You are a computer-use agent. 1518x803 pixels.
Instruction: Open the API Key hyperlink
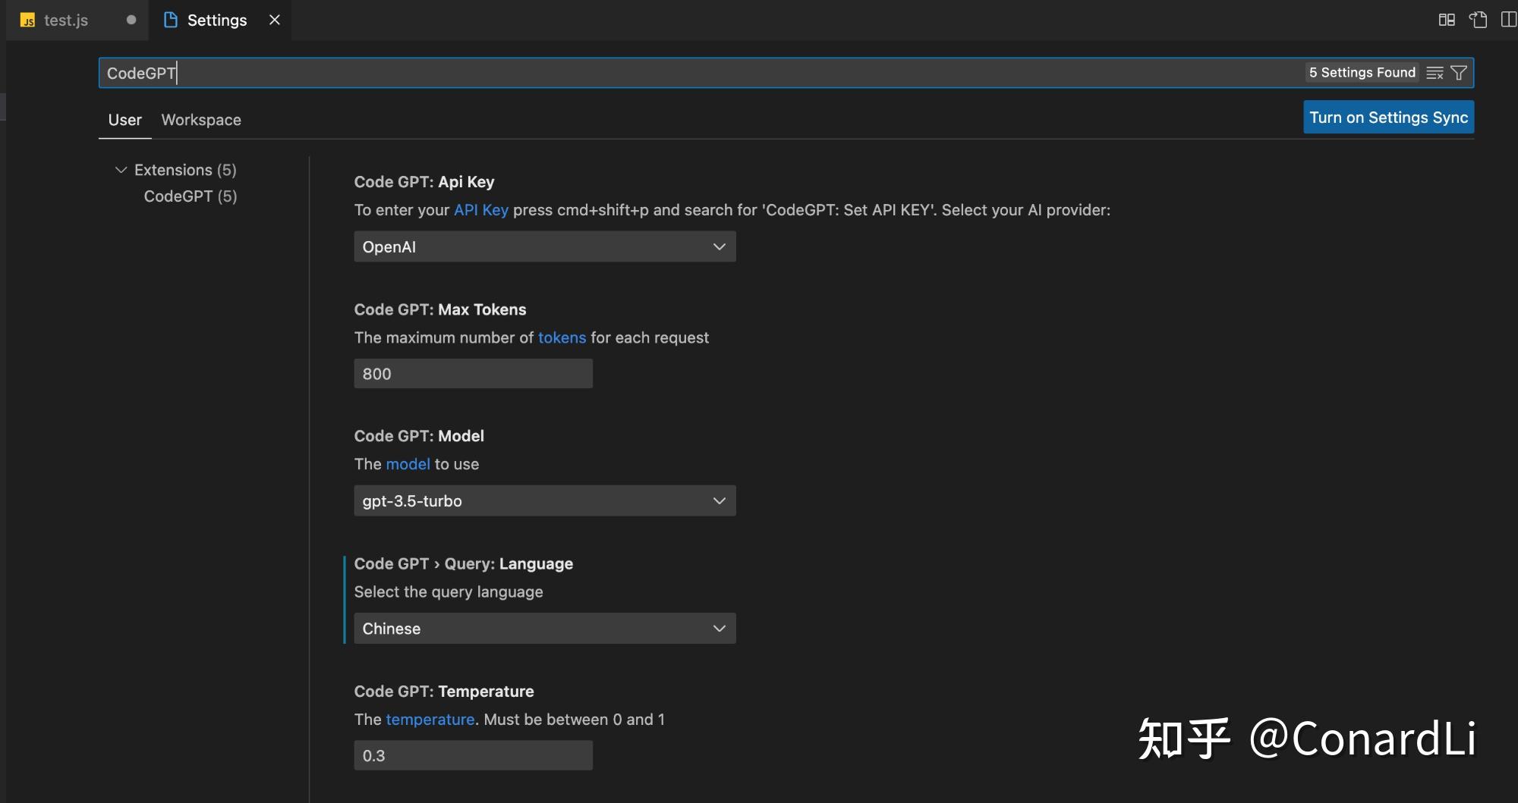tap(480, 210)
